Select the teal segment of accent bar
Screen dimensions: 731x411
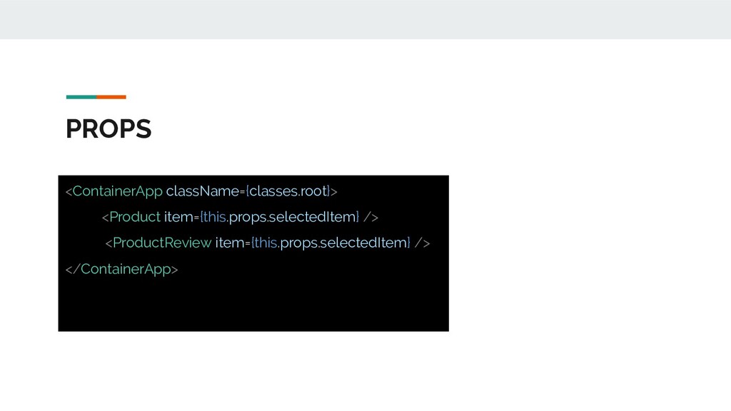pyautogui.click(x=81, y=97)
